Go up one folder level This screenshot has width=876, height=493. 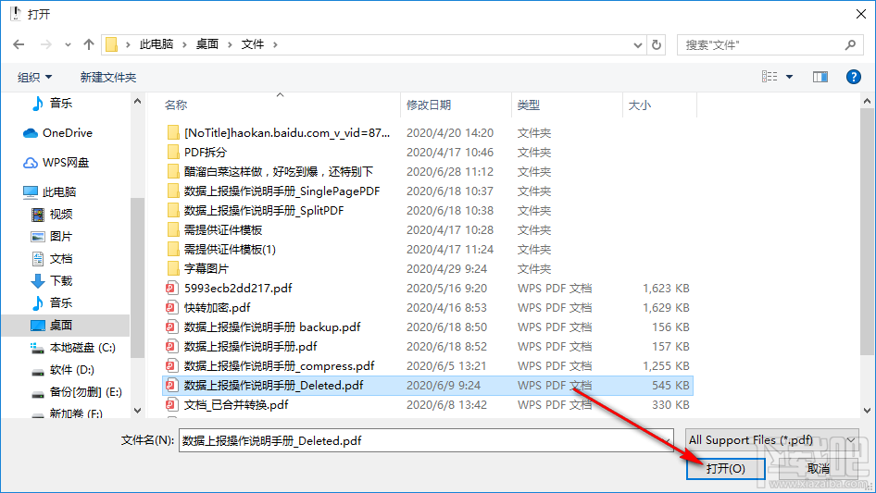pos(88,44)
